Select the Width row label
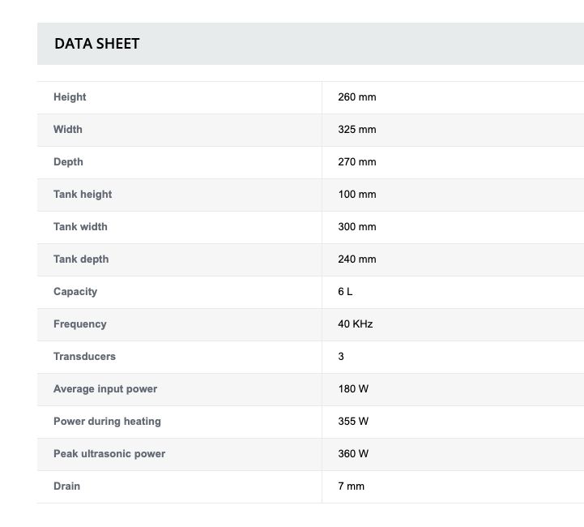 click(x=68, y=130)
